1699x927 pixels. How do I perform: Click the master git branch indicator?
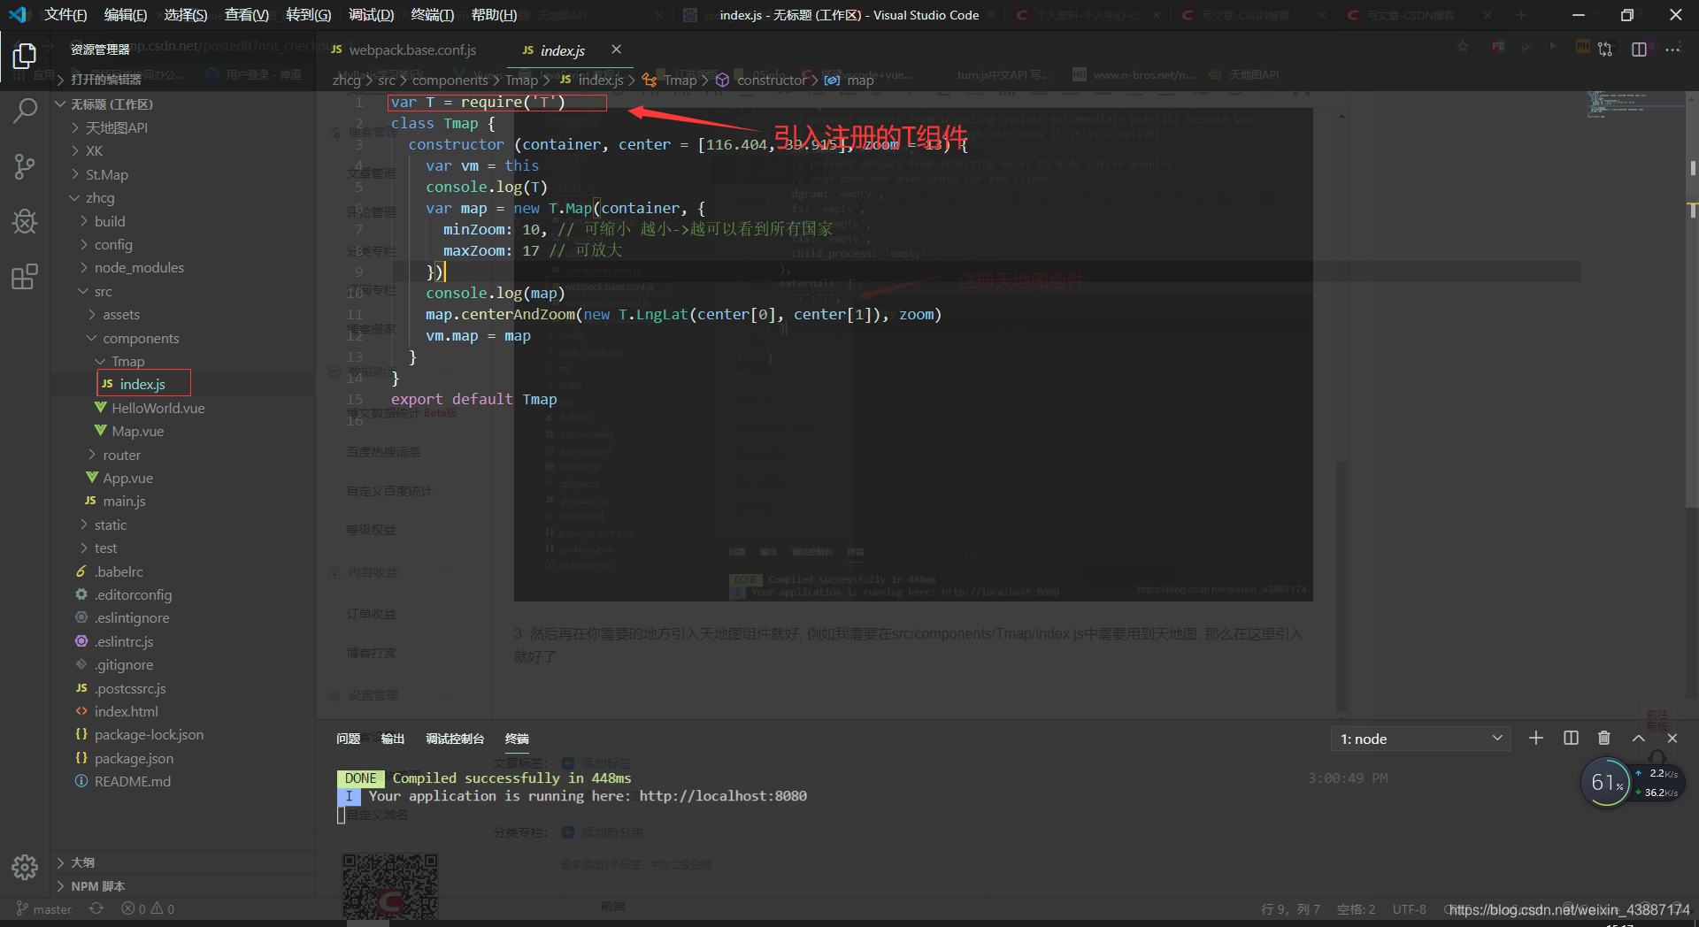[x=44, y=908]
